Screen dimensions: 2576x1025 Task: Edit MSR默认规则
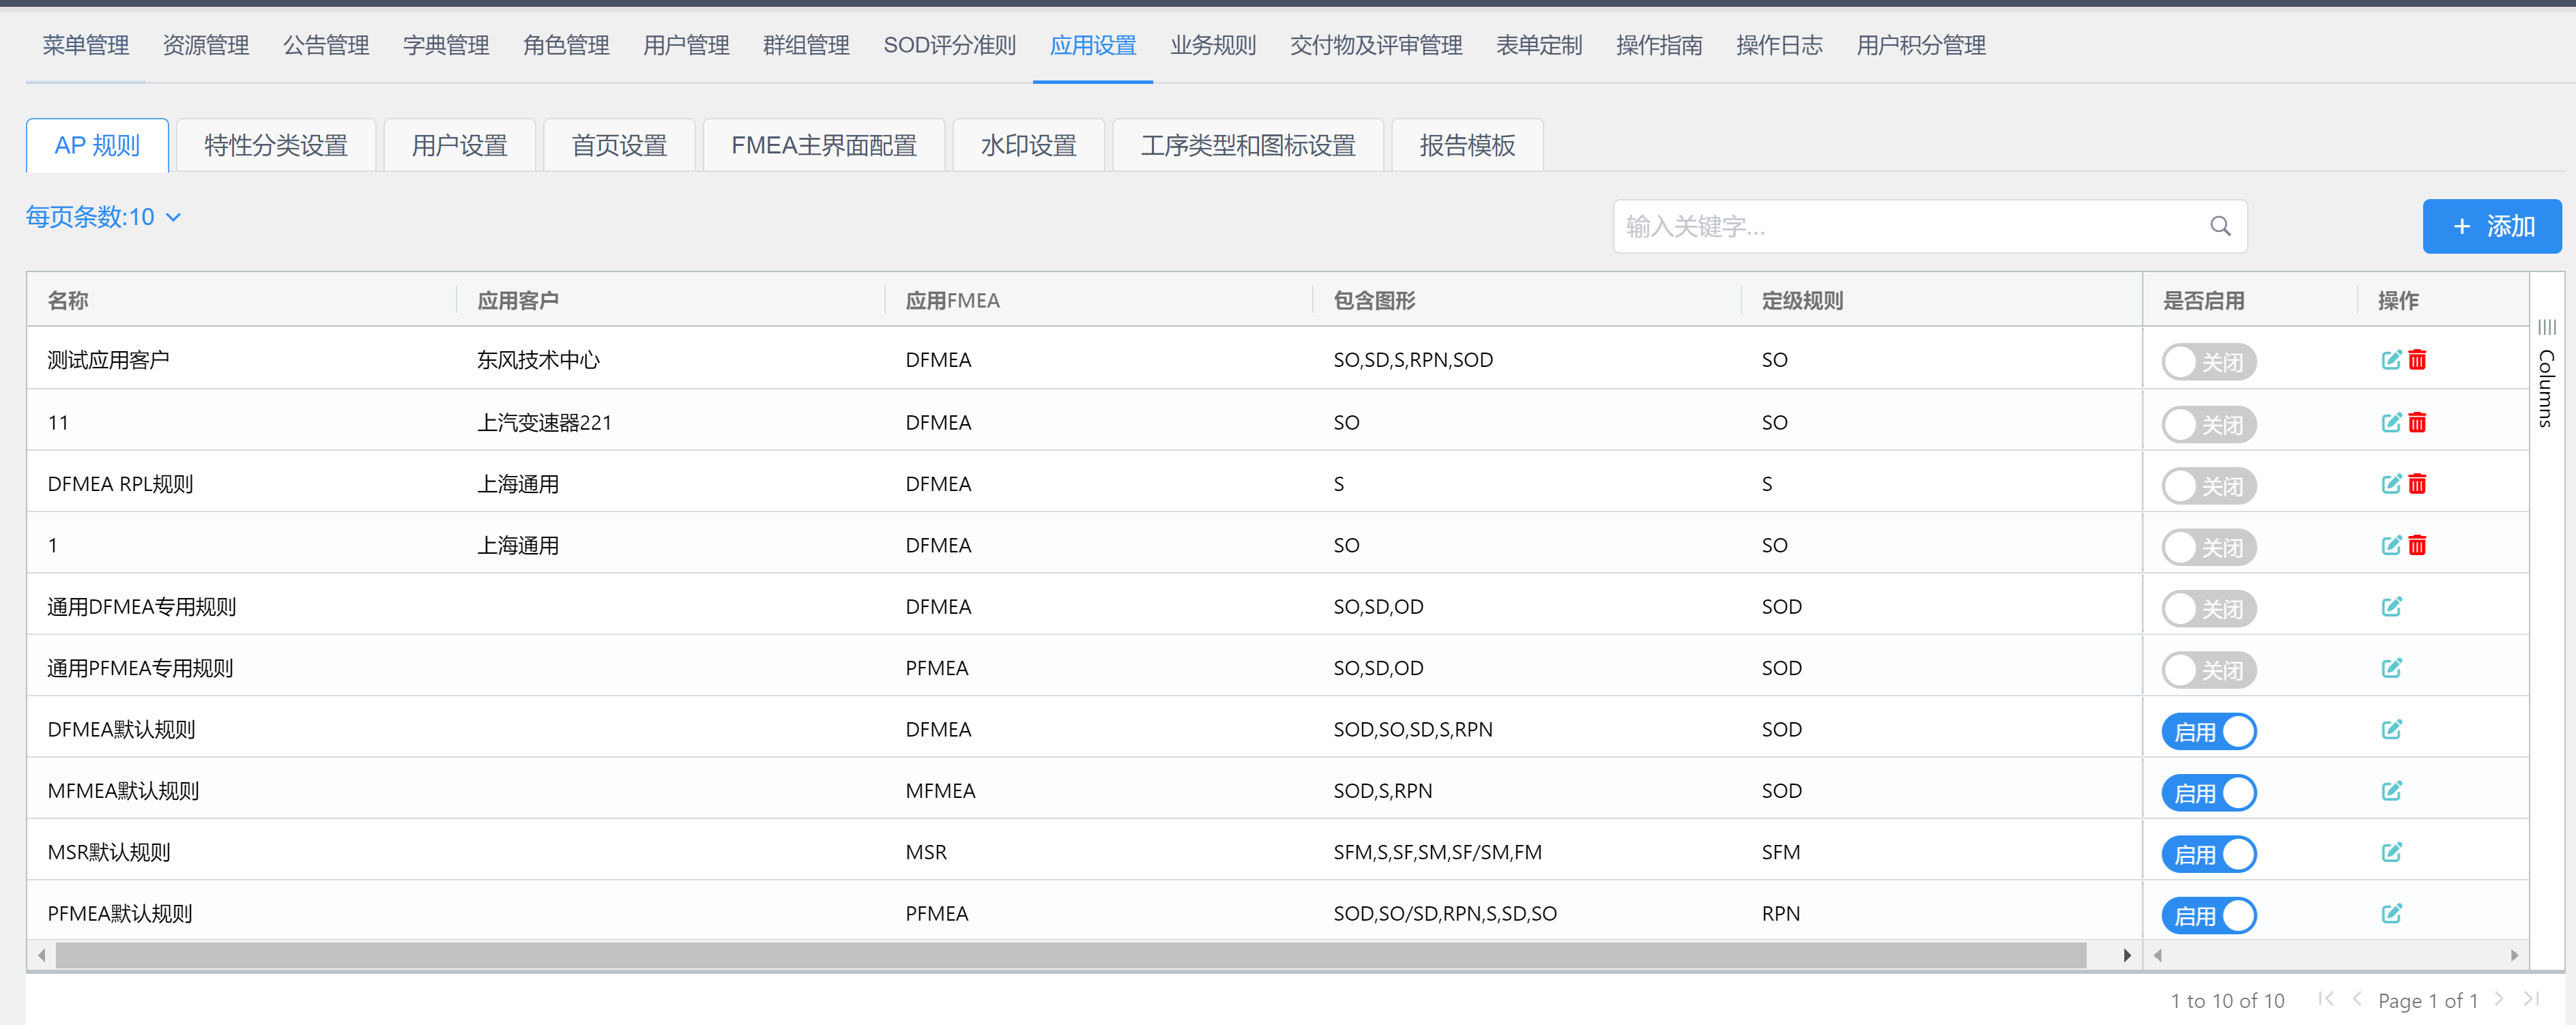pos(2391,852)
